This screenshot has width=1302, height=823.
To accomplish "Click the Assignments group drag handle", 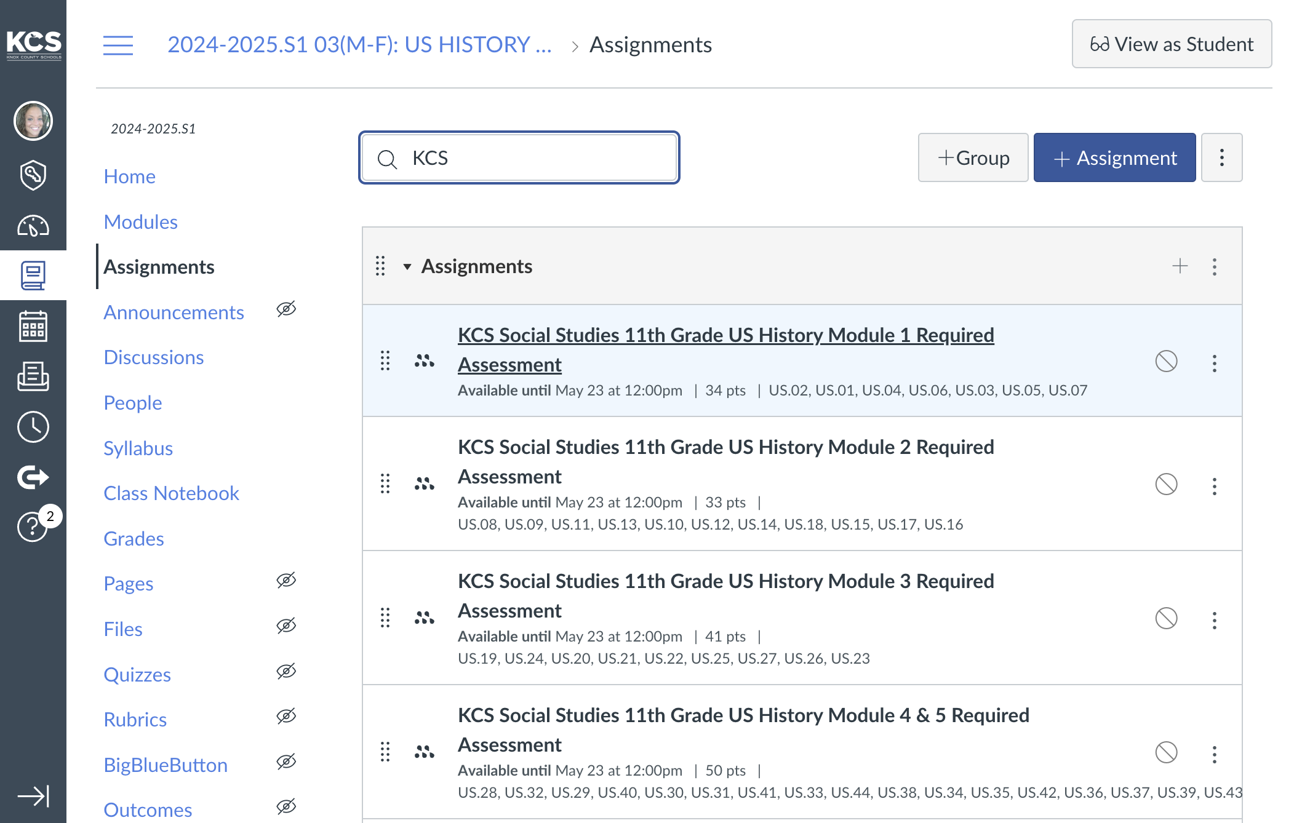I will click(x=380, y=266).
